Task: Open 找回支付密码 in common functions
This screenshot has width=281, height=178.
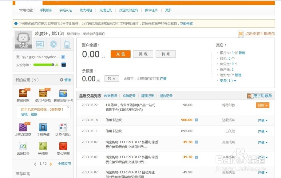Action: pos(129,10)
